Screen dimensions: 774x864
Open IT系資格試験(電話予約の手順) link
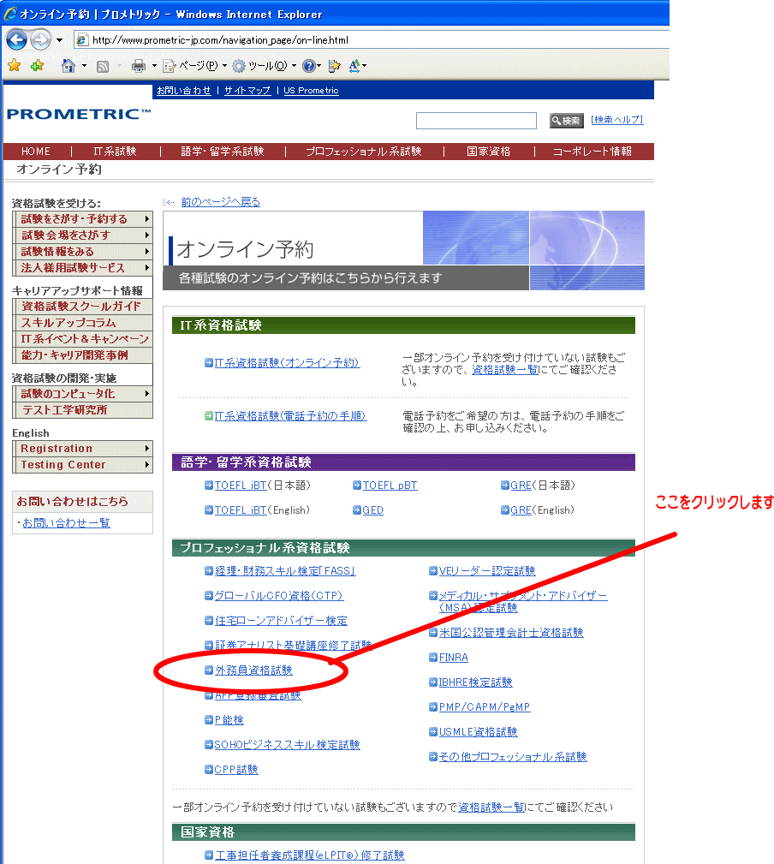pos(290,416)
